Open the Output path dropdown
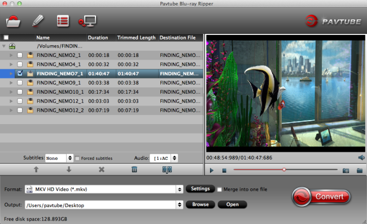367x224 pixels. [x=180, y=205]
